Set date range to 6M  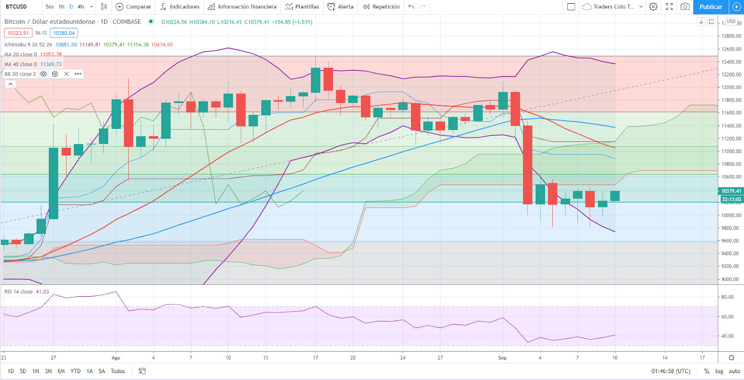tap(61, 371)
